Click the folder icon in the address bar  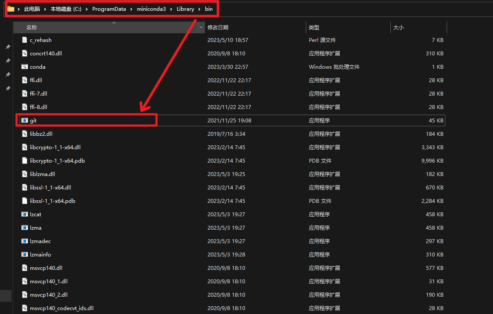11,9
